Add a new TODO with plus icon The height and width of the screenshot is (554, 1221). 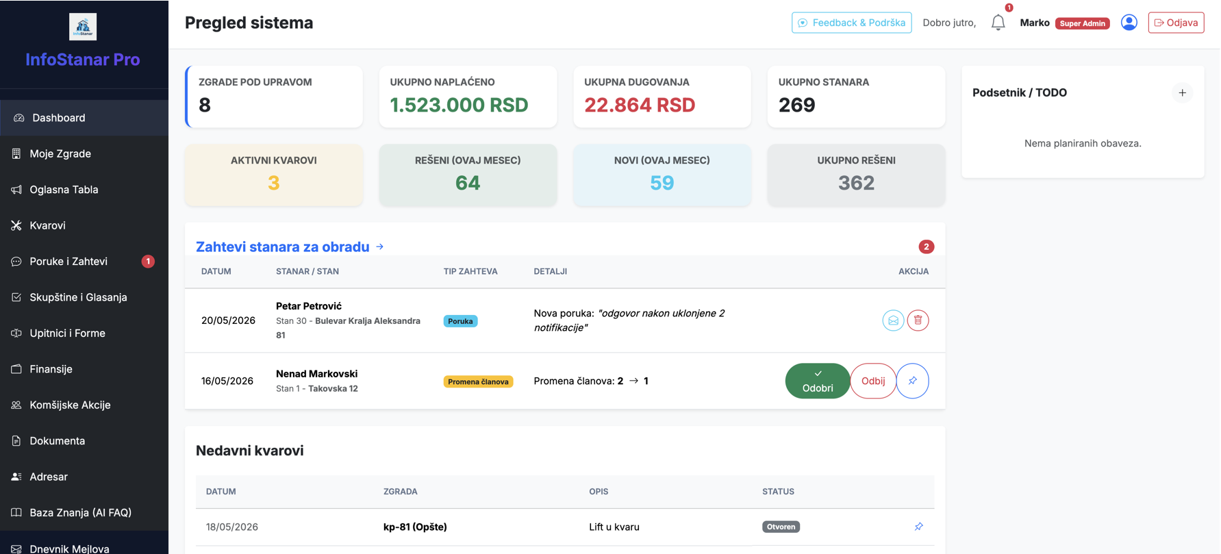1182,92
